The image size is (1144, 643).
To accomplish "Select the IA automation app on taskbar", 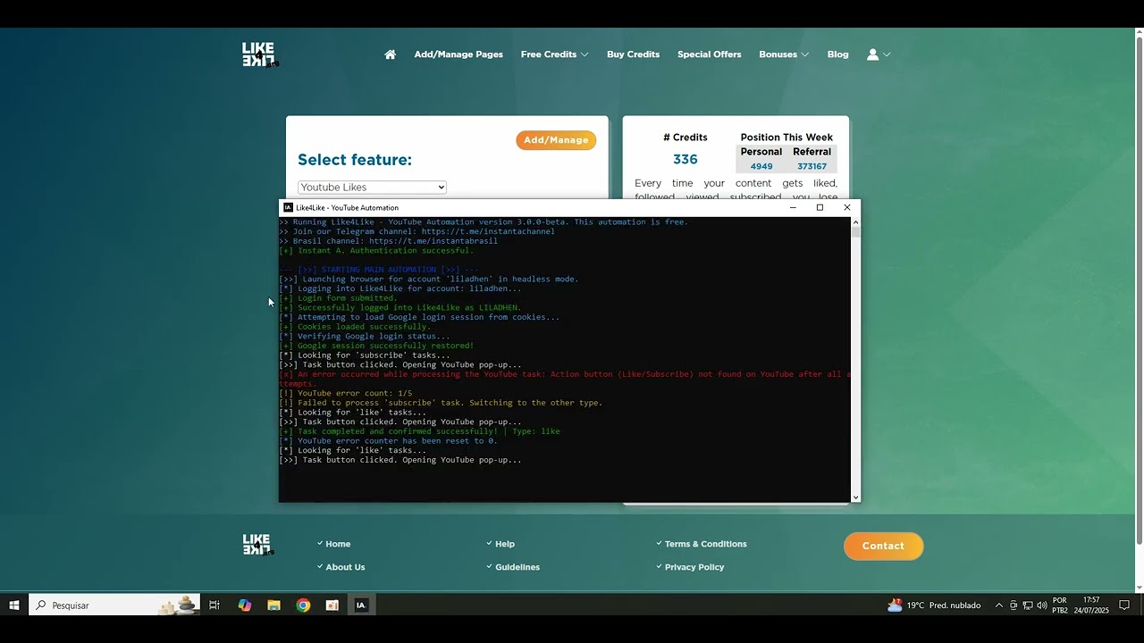I will (x=361, y=605).
